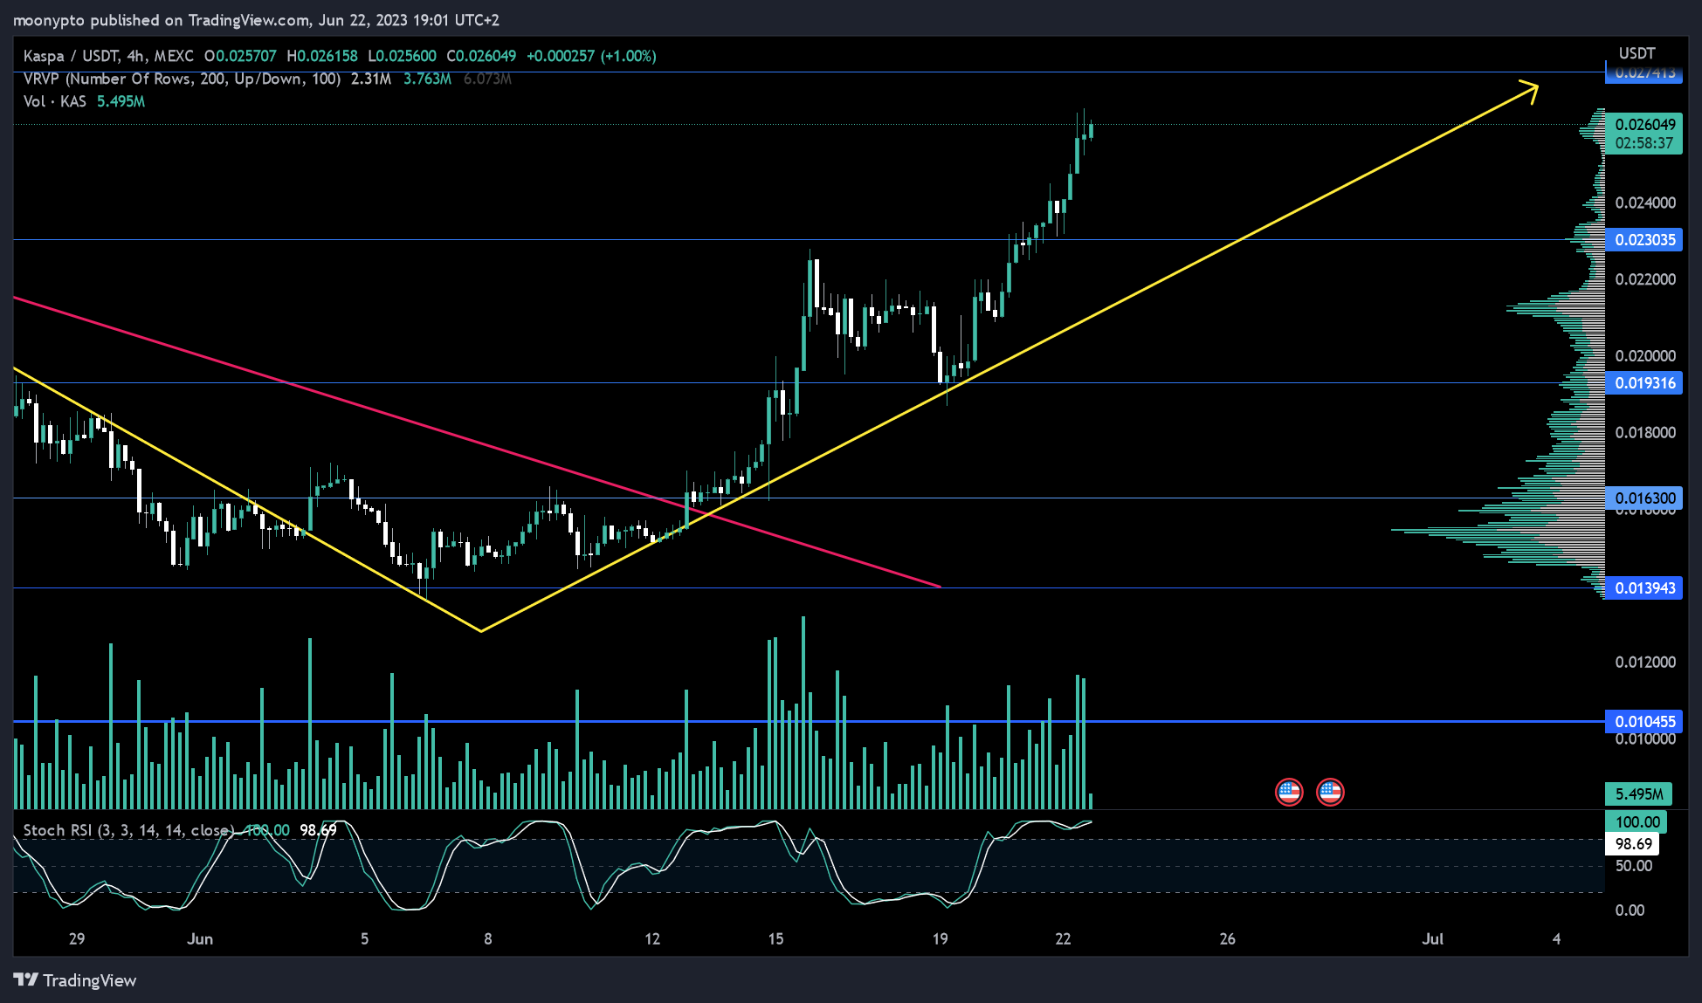Click the 0.013943 horizontal line price label
Viewport: 1702px width, 1003px height.
[x=1644, y=587]
